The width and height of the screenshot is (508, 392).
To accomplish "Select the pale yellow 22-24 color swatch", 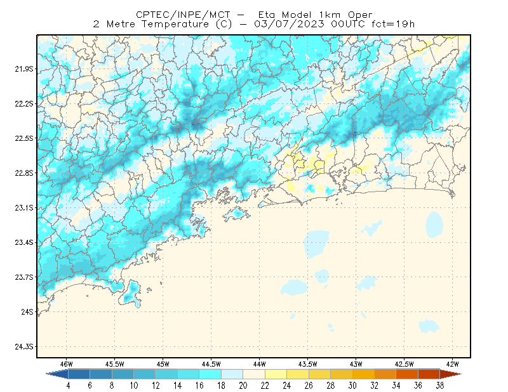I will (276, 374).
